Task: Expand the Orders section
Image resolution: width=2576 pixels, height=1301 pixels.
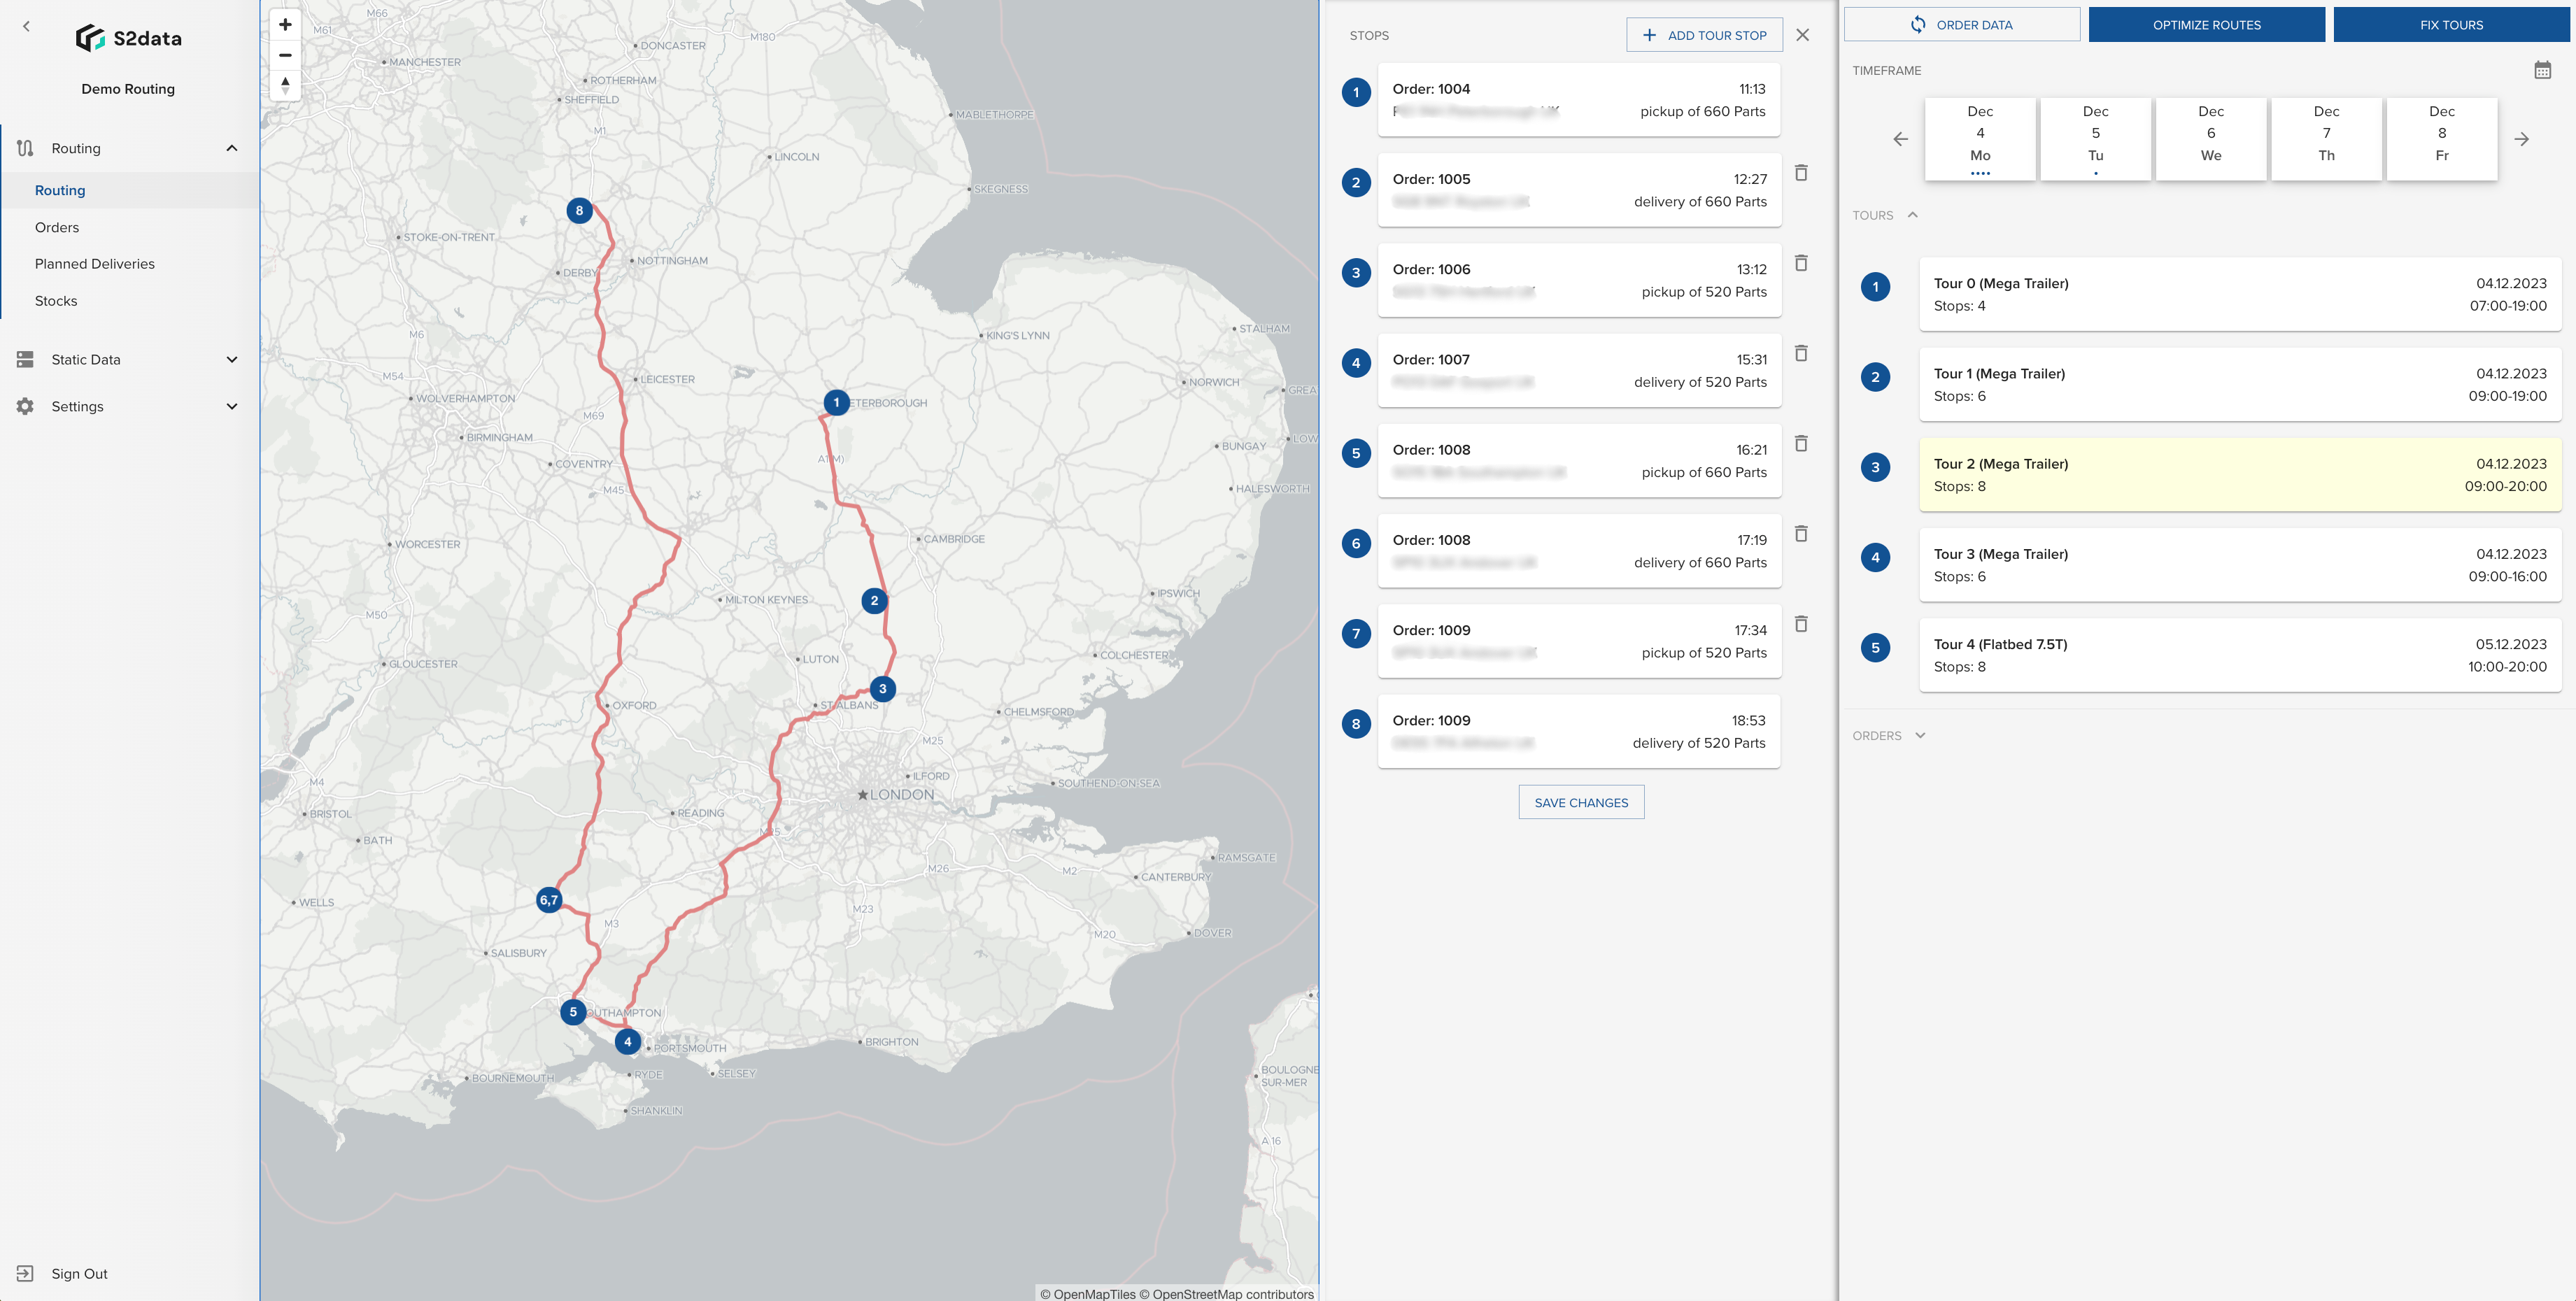Action: [x=1920, y=735]
